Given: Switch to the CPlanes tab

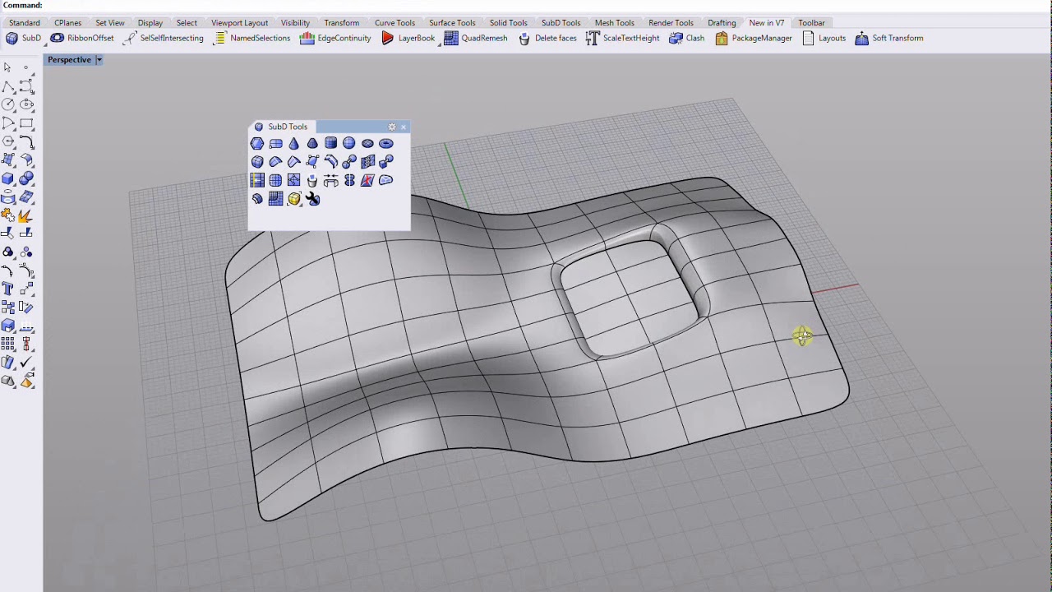Looking at the screenshot, I should pos(68,23).
